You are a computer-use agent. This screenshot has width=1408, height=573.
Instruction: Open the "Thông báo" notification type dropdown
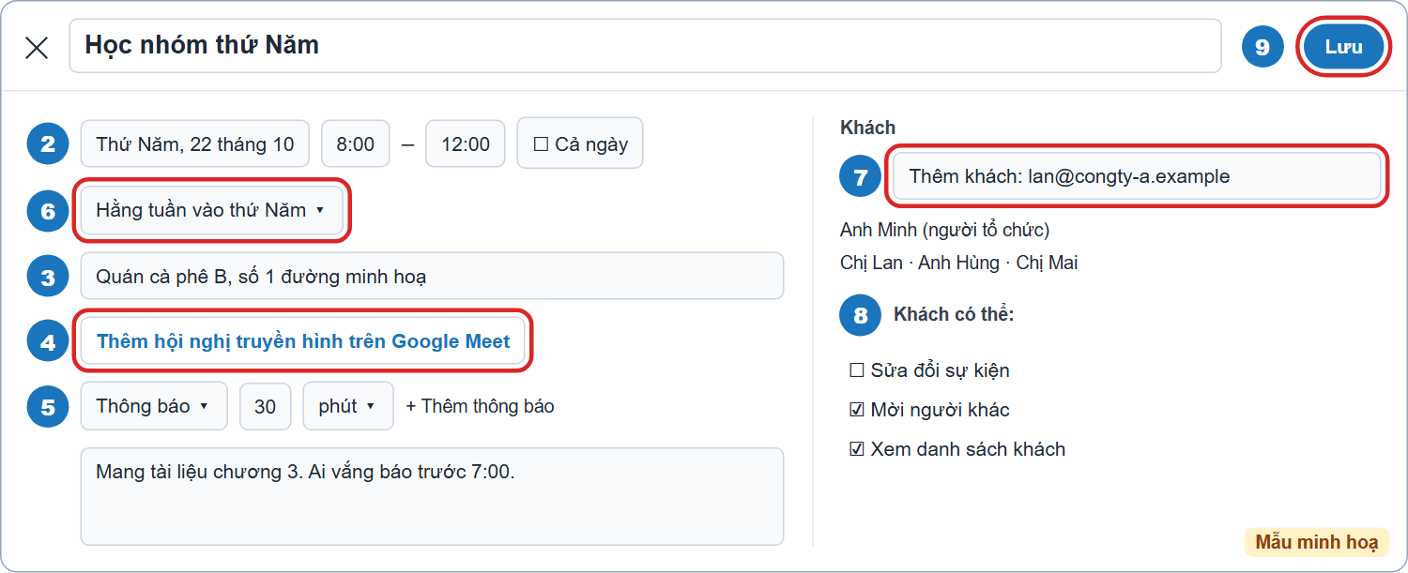(154, 406)
